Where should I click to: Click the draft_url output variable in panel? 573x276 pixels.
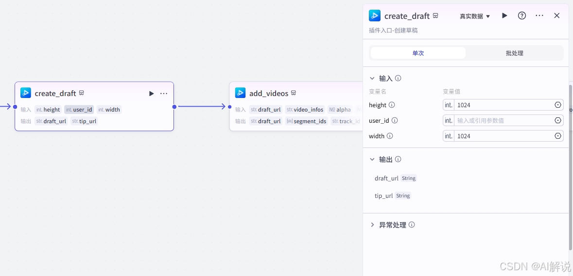pyautogui.click(x=386, y=179)
